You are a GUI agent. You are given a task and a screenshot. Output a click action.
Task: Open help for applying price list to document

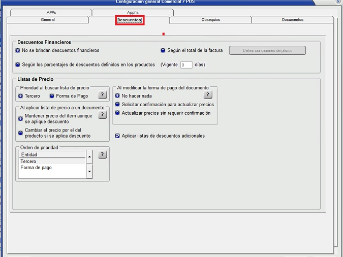coord(102,115)
